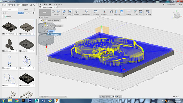The image size is (183, 103).
Task: Undo the last action
Action: click(55, 4)
